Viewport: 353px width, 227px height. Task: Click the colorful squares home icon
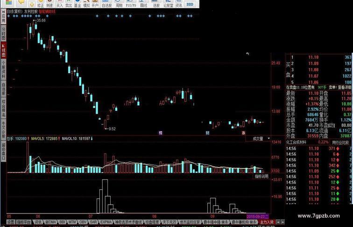click(8, 3)
